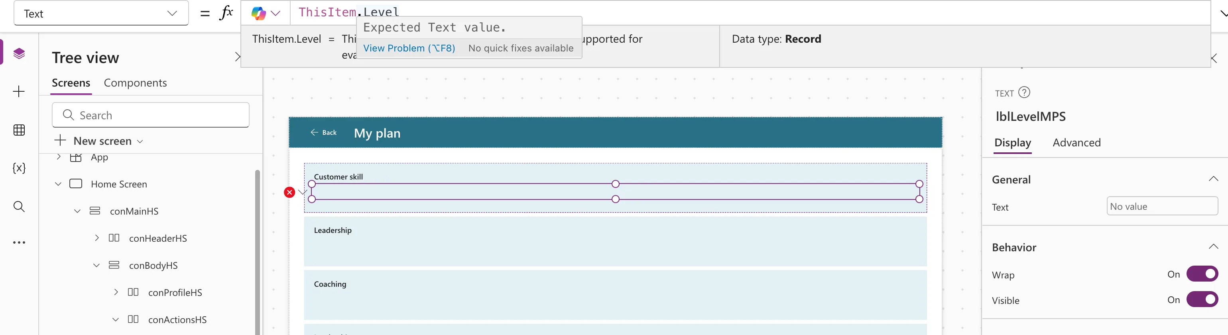Click the conBodyHS container icon
1228x335 pixels.
(x=114, y=265)
